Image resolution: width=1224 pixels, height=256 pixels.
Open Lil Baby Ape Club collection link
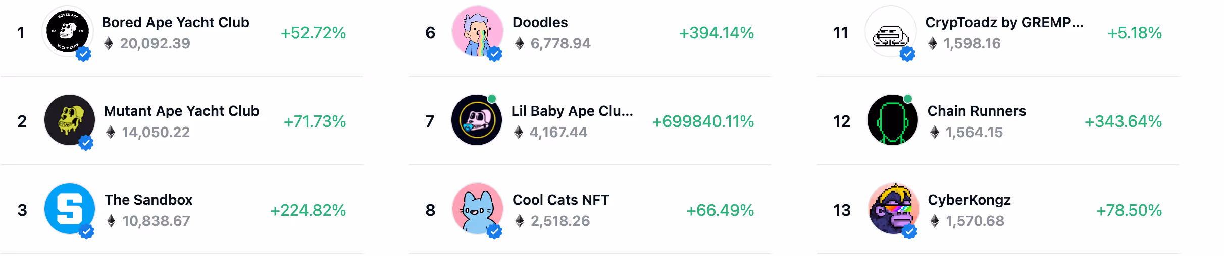[572, 111]
